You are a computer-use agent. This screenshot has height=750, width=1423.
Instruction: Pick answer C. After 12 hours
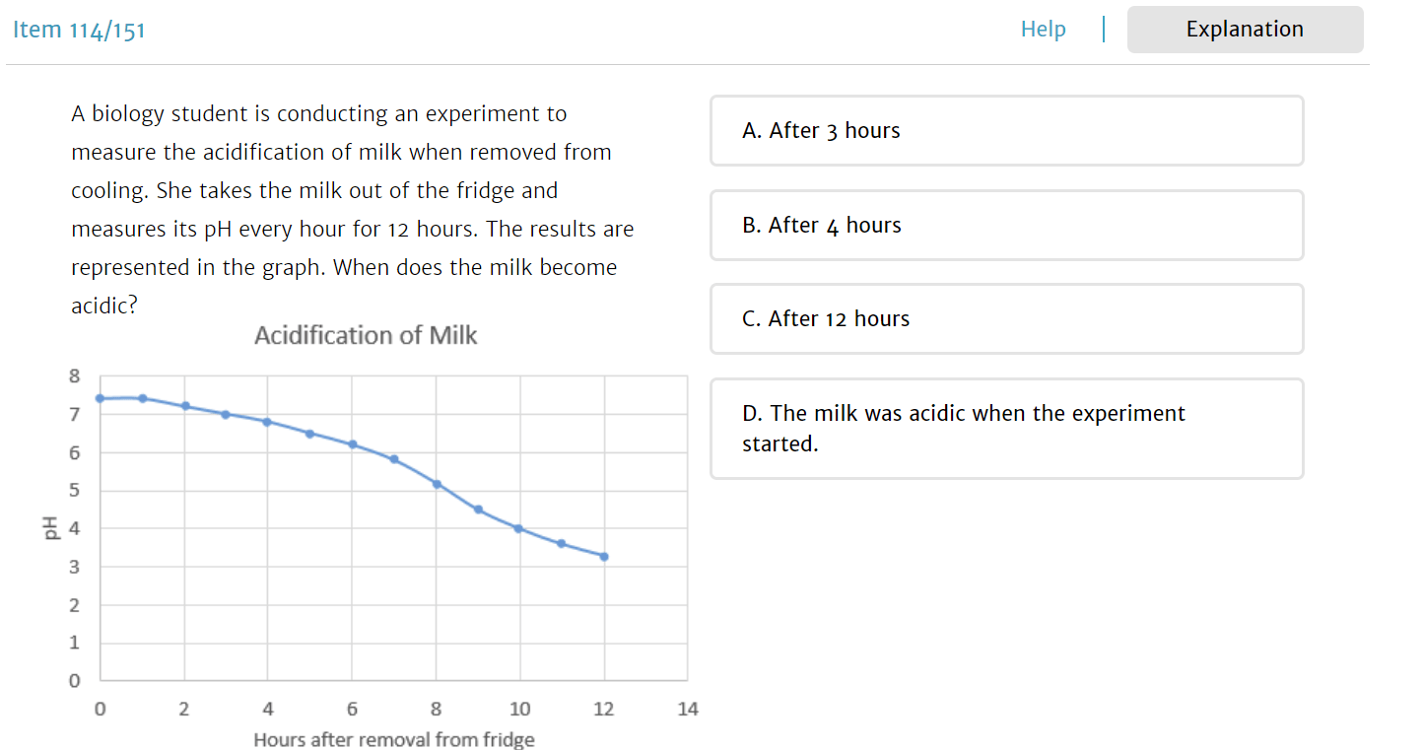[1006, 318]
